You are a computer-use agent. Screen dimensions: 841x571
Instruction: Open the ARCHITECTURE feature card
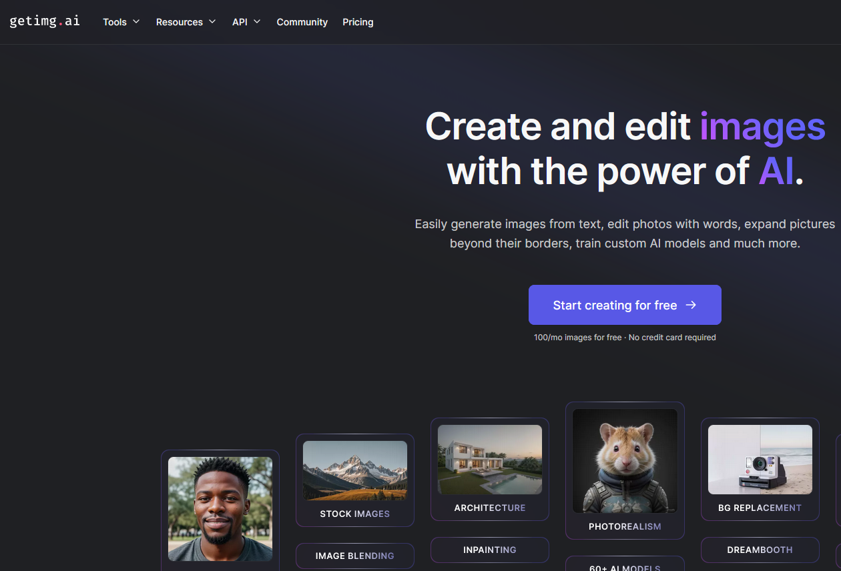pos(489,508)
